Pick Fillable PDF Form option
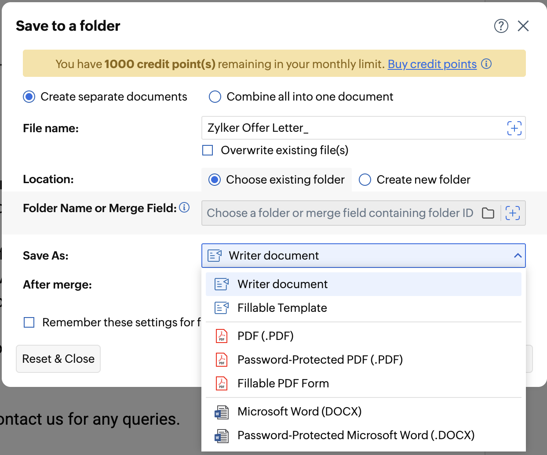 (283, 383)
